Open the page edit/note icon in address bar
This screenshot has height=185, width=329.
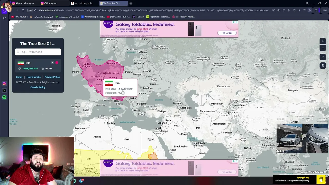pyautogui.click(x=273, y=10)
